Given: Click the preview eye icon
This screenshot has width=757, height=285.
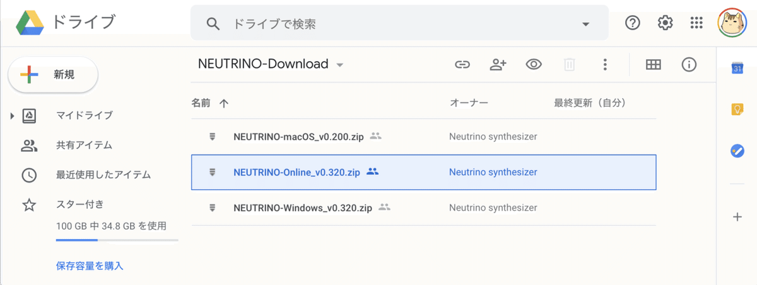Looking at the screenshot, I should click(x=534, y=64).
